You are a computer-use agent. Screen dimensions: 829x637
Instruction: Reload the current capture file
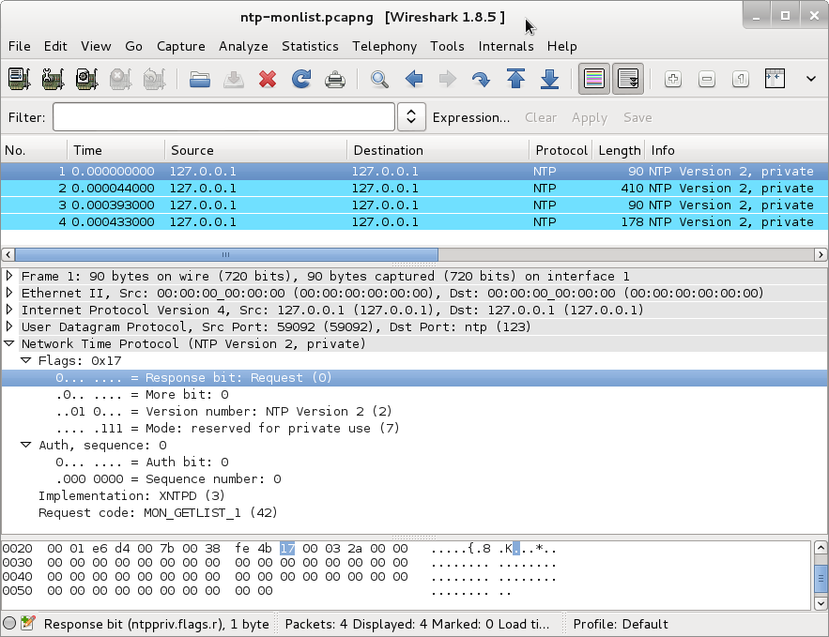click(x=301, y=79)
